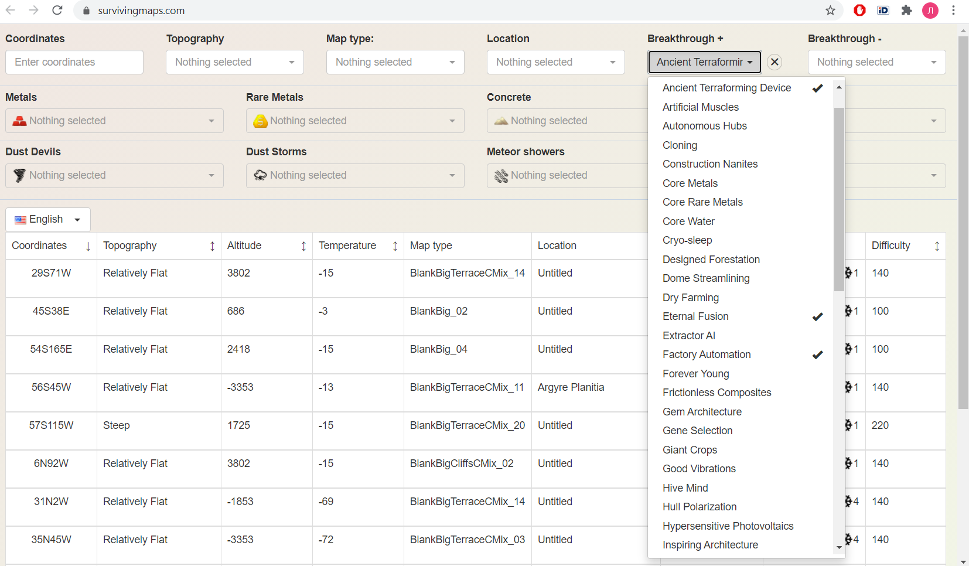The height and width of the screenshot is (566, 969).
Task: Collapse the Ancient Terraforming breakthrough button
Action: pyautogui.click(x=704, y=62)
